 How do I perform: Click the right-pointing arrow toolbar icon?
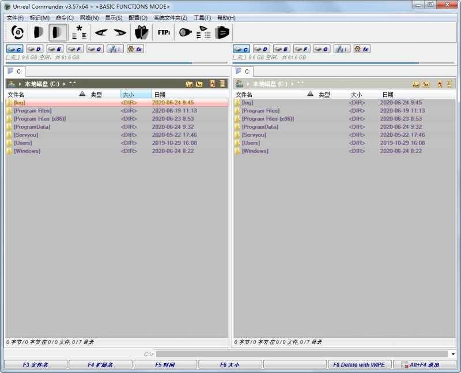coord(120,32)
